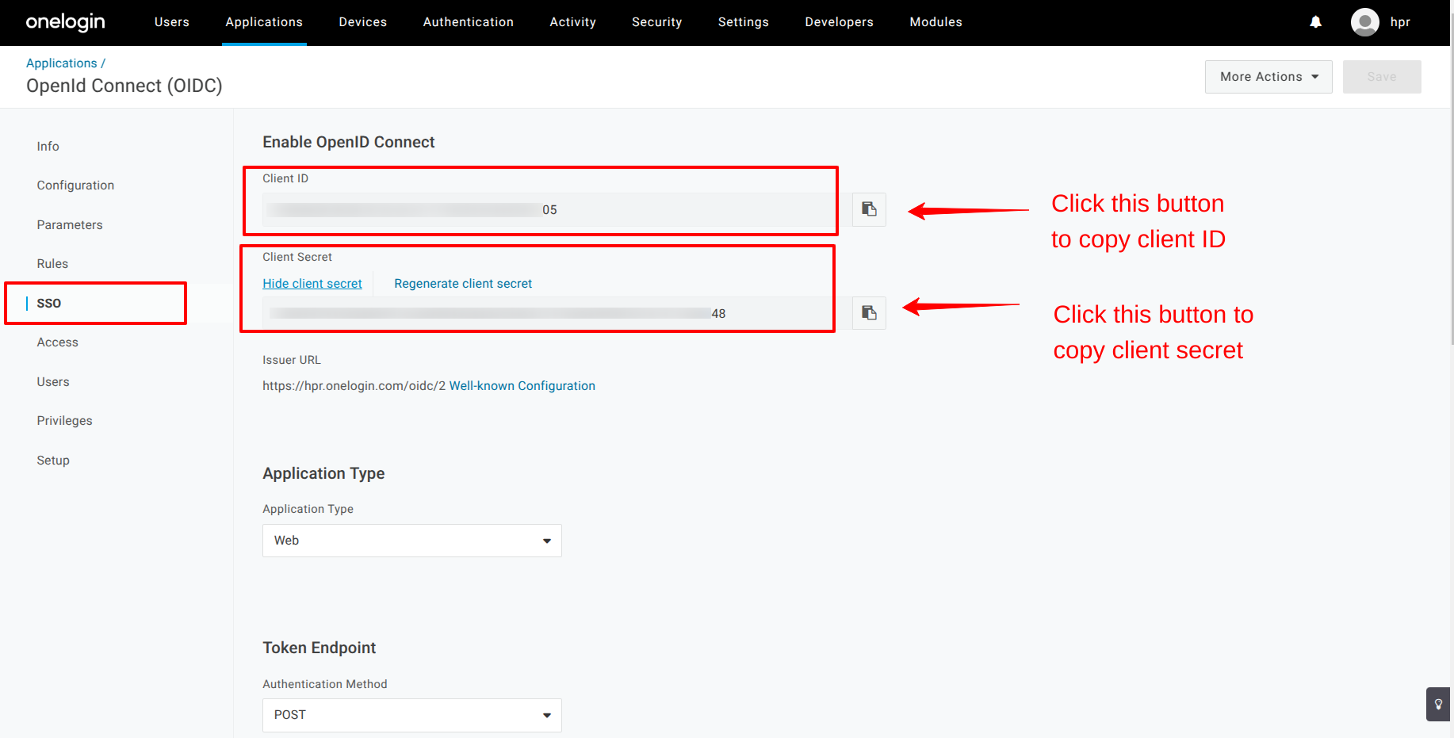Open the Devices top menu
The image size is (1454, 738).
(363, 22)
